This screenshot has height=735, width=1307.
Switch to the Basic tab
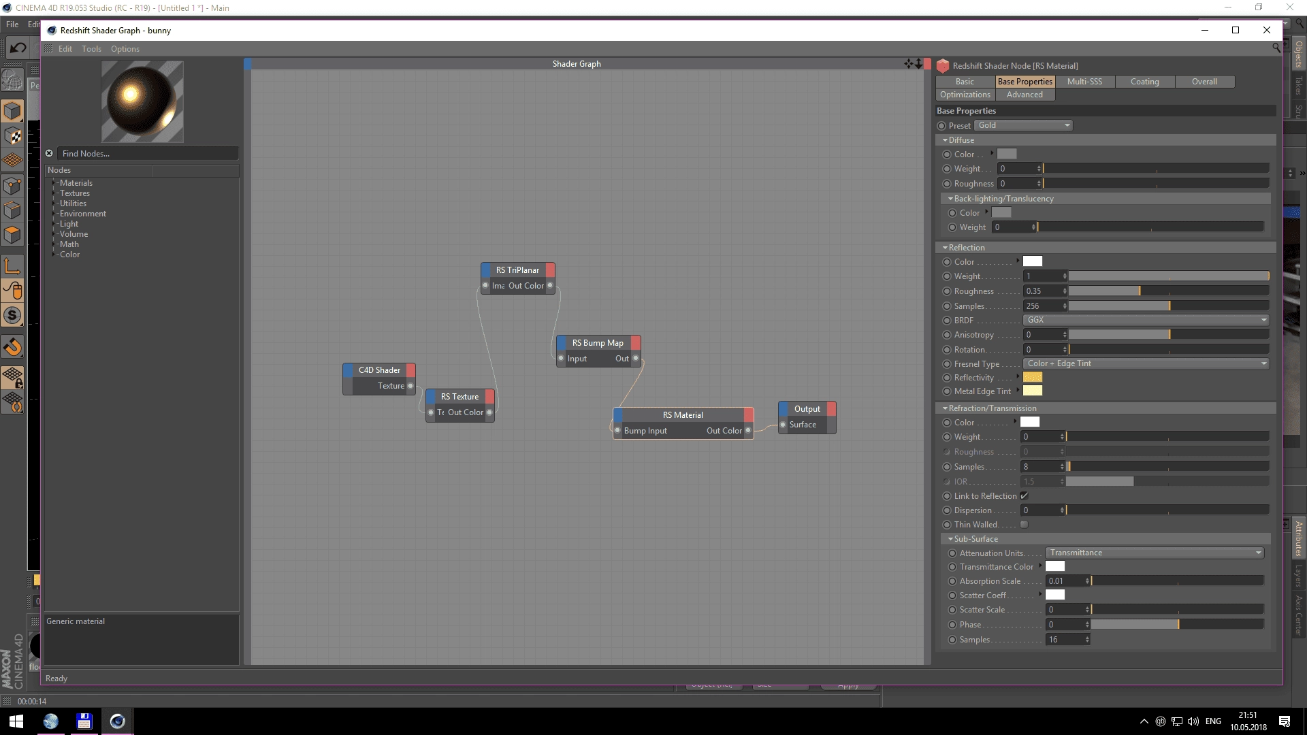965,82
